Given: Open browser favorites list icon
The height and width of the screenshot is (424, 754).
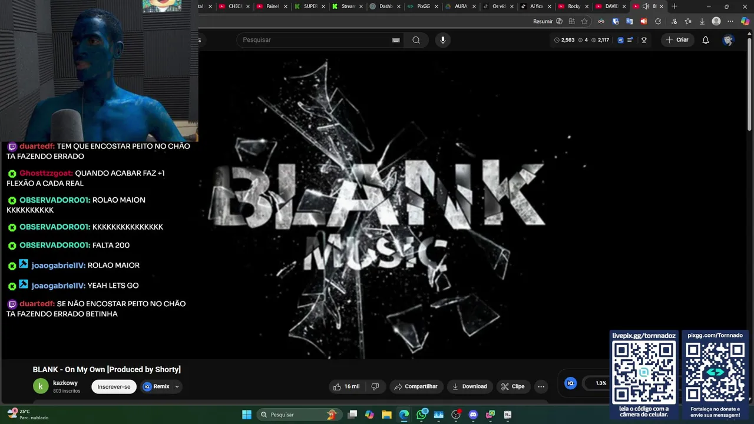Looking at the screenshot, I should 687,21.
